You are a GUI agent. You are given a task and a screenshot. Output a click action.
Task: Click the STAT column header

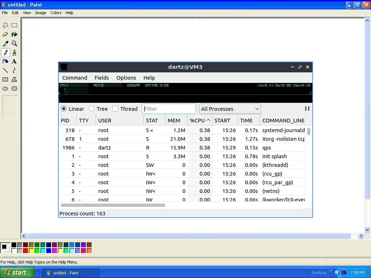pyautogui.click(x=154, y=121)
